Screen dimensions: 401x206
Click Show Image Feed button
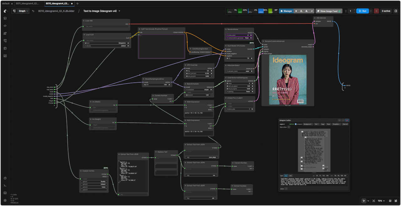tap(329, 11)
